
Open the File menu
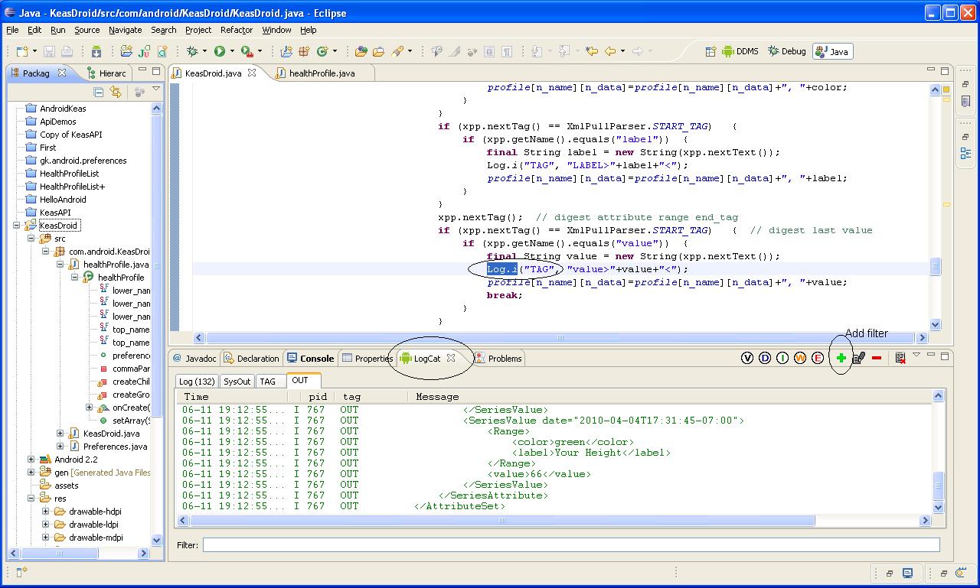(12, 30)
